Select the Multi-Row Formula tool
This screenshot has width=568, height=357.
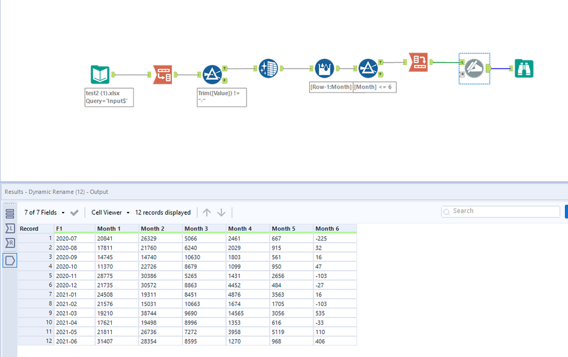(x=324, y=68)
